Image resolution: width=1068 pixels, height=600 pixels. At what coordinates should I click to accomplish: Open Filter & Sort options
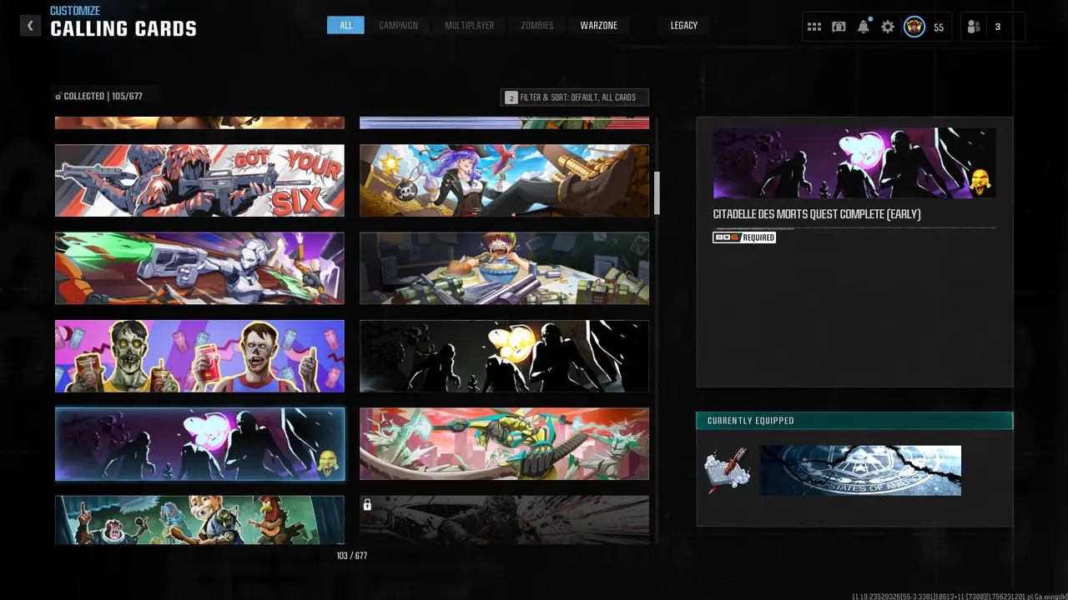pyautogui.click(x=574, y=97)
